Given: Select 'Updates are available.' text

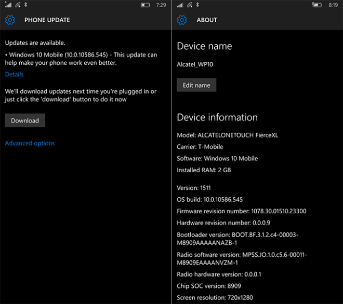Looking at the screenshot, I should coord(35,43).
